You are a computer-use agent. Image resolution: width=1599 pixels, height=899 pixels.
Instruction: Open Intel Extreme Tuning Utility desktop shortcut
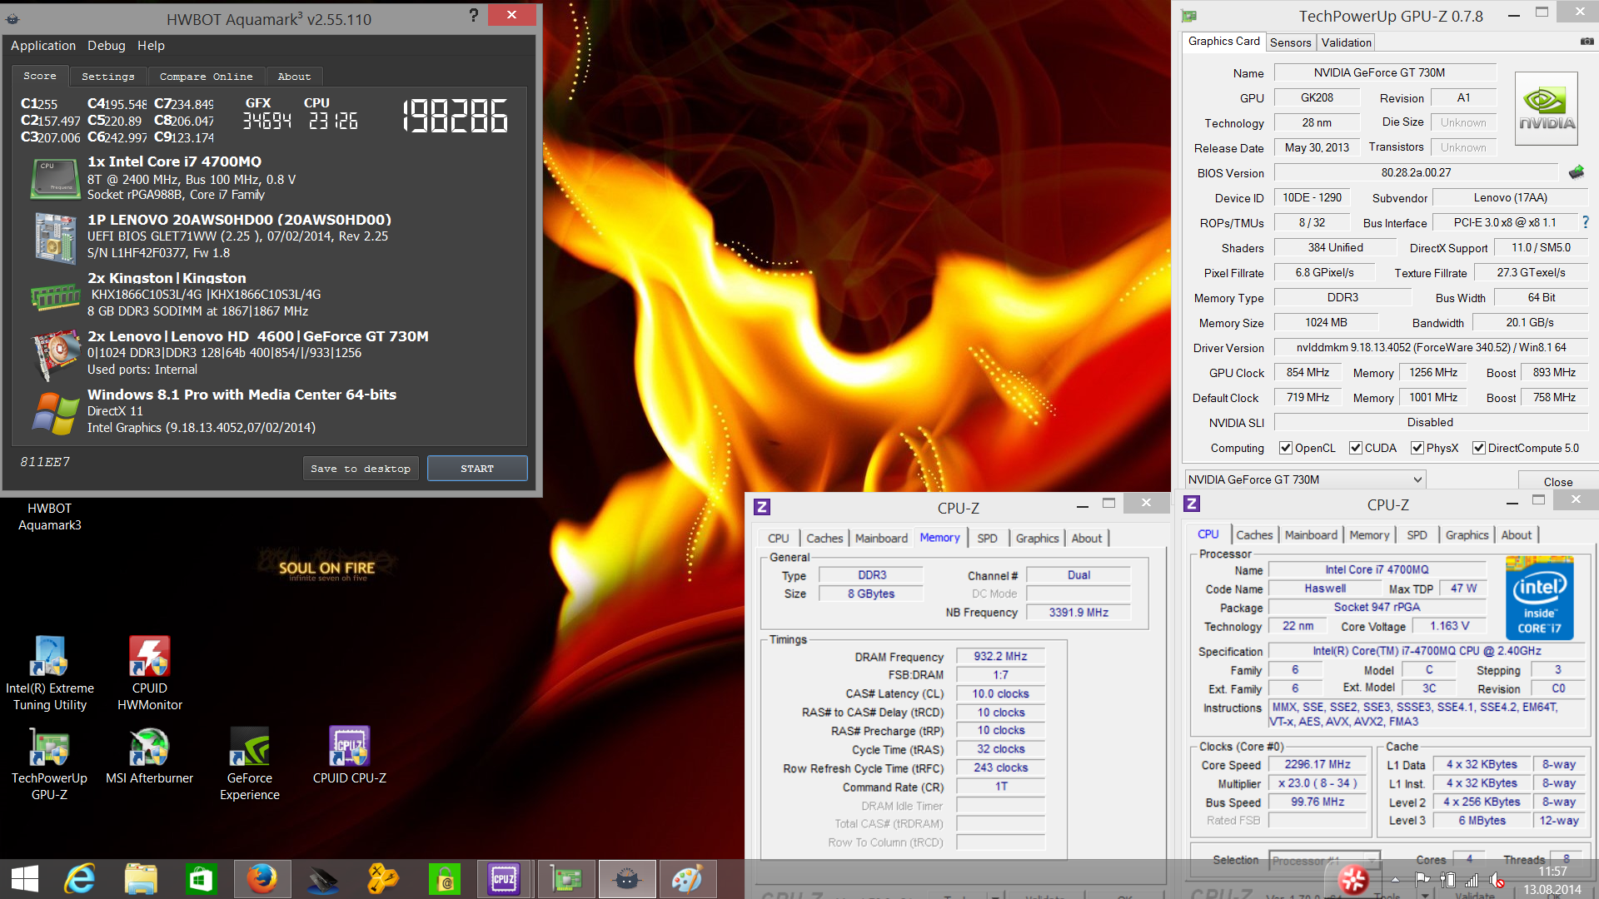[x=50, y=674]
